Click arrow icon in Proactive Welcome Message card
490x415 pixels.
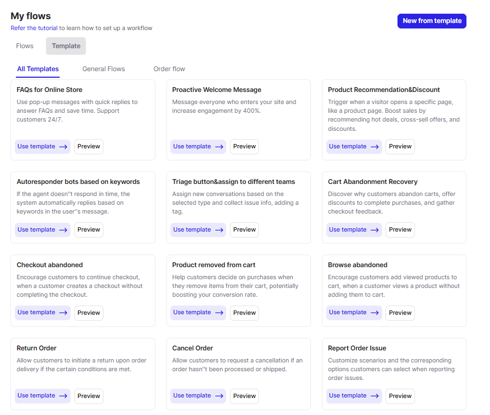pos(219,147)
